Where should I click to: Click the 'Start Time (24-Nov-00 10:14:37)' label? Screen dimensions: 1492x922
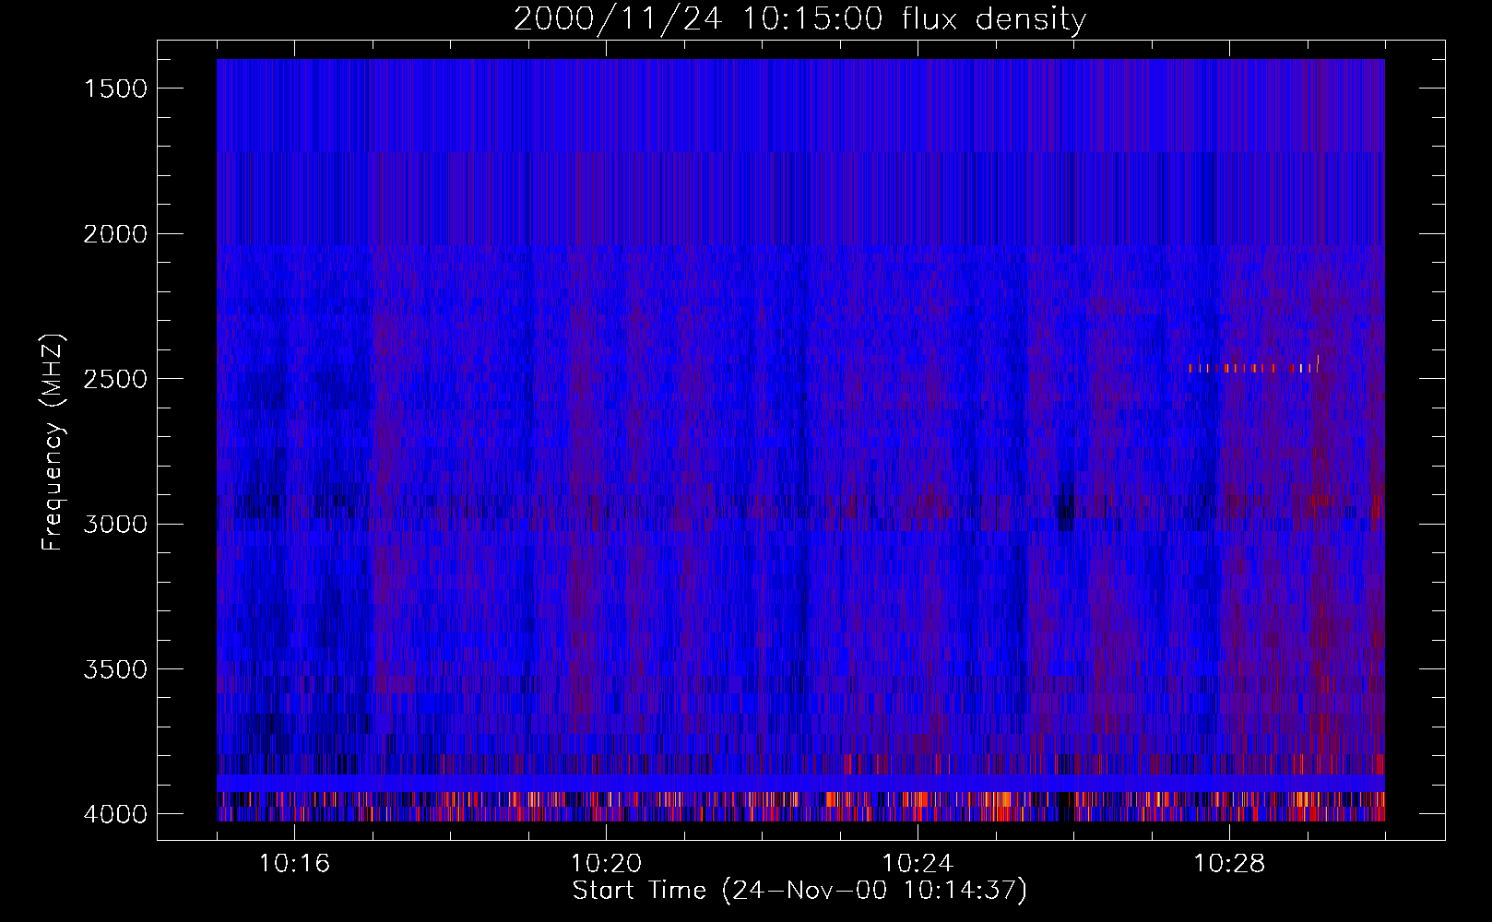click(799, 891)
